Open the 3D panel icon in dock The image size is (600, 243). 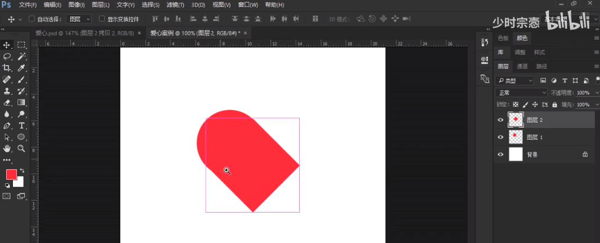pyautogui.click(x=485, y=79)
